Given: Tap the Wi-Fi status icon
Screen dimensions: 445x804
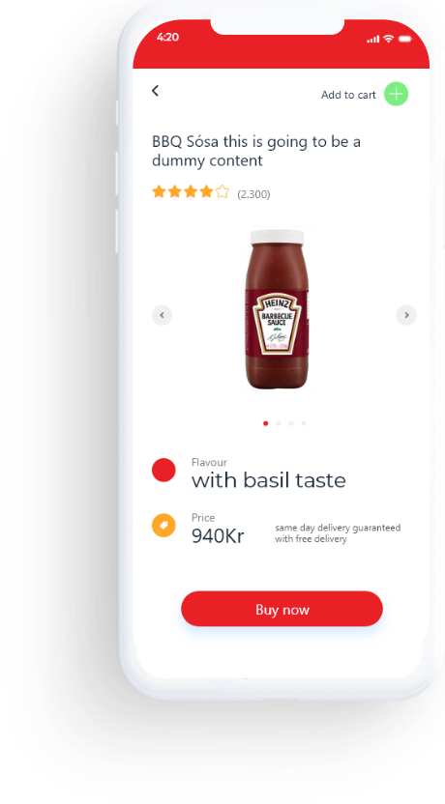Looking at the screenshot, I should click(389, 39).
